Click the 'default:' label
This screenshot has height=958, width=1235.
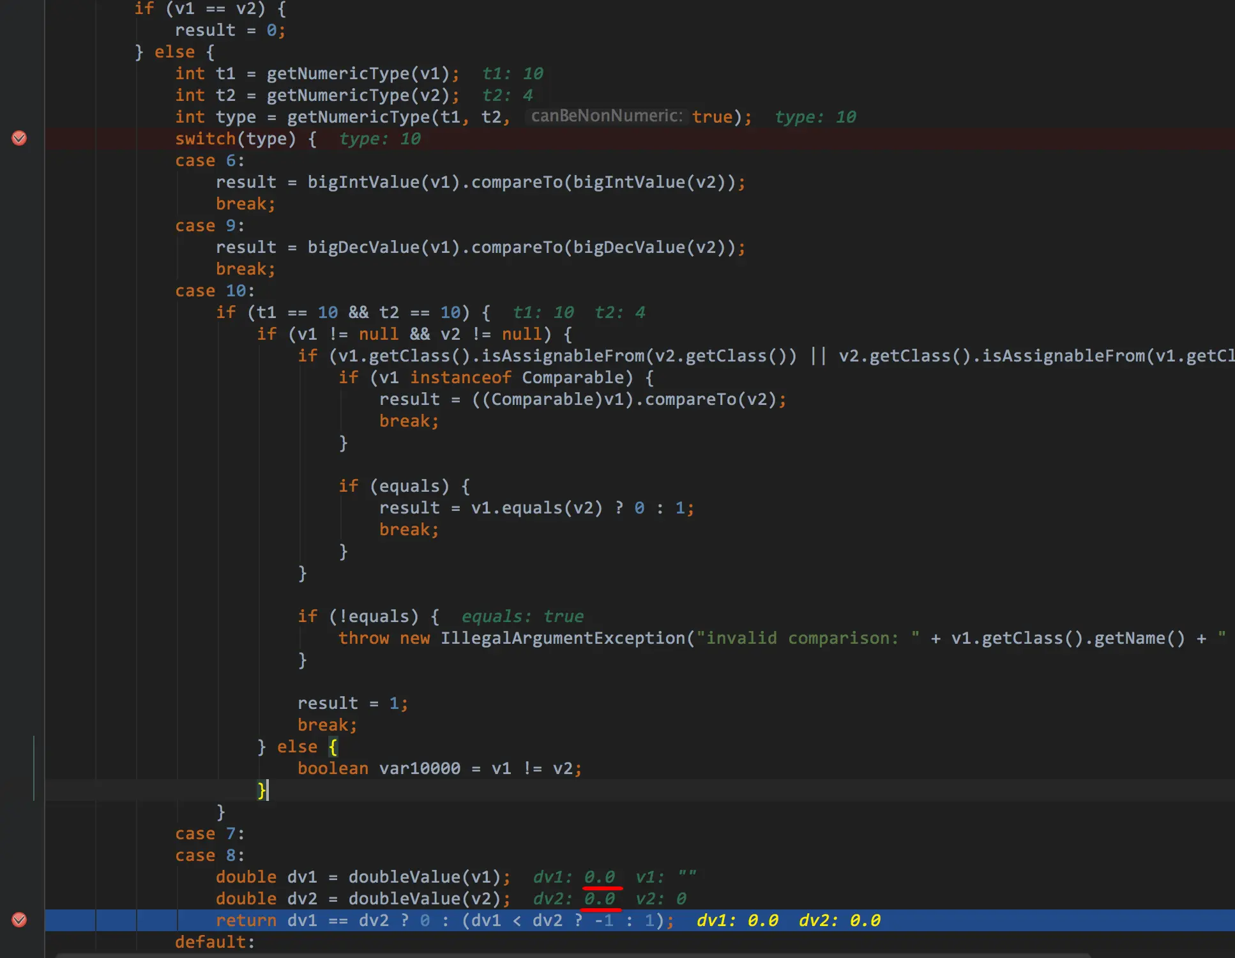point(215,942)
